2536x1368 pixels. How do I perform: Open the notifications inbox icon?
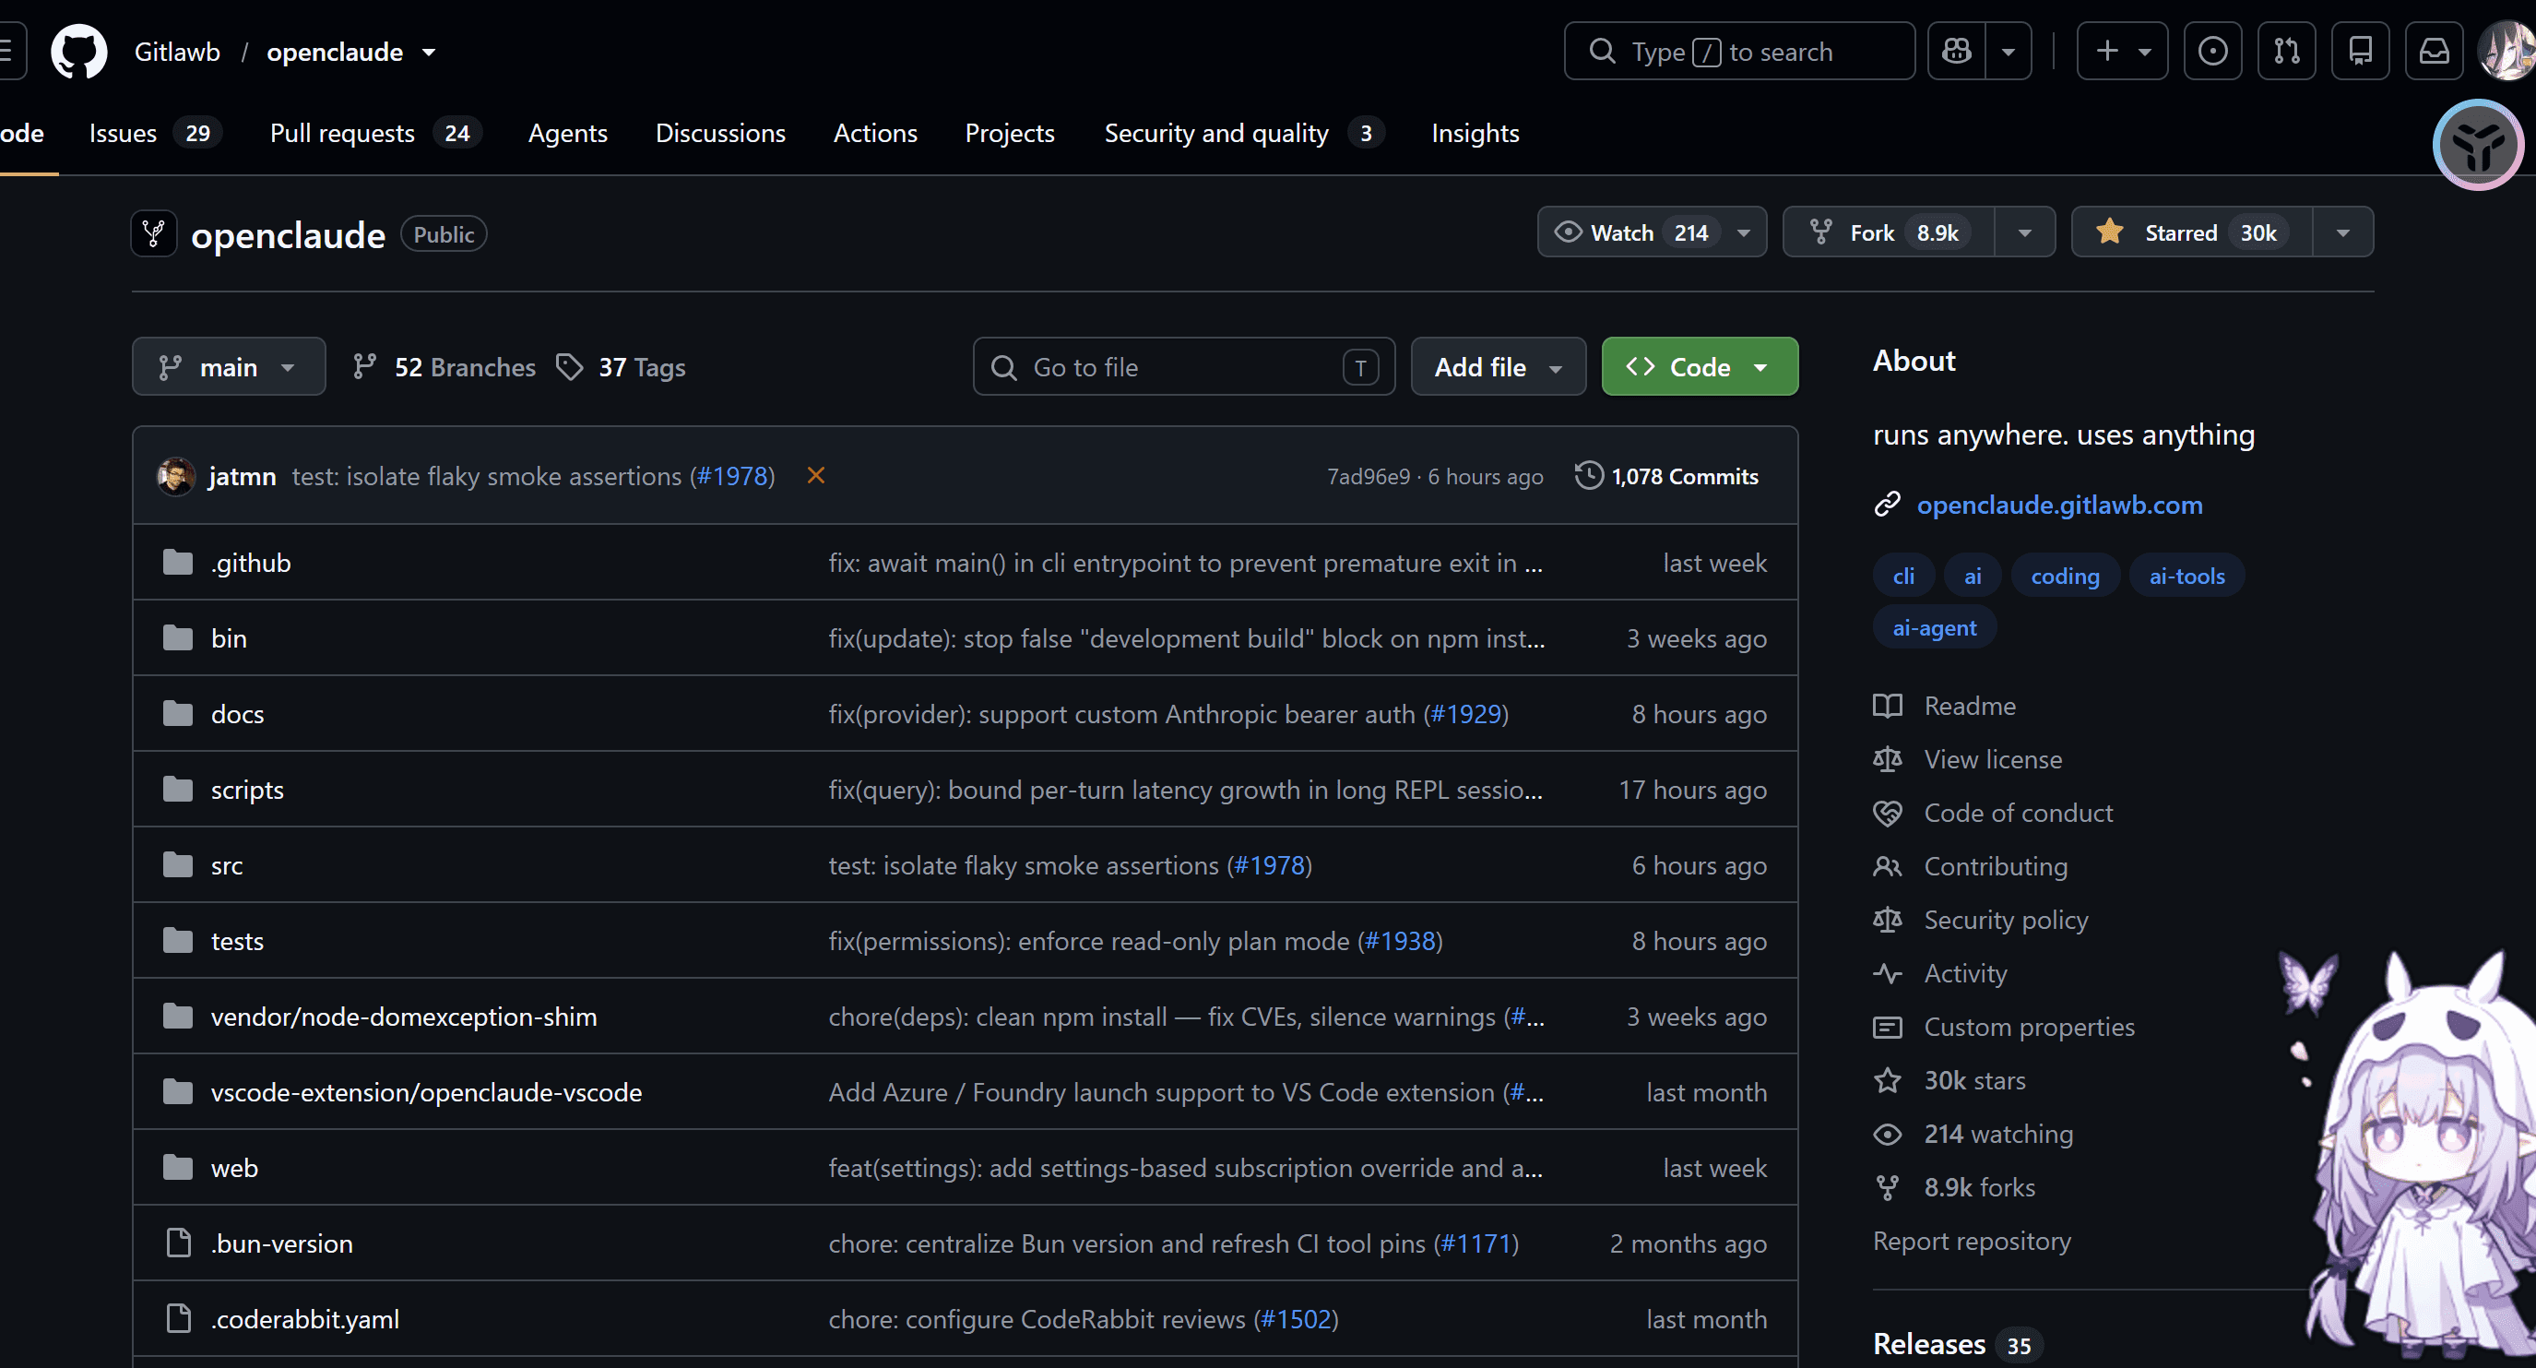tap(2434, 52)
